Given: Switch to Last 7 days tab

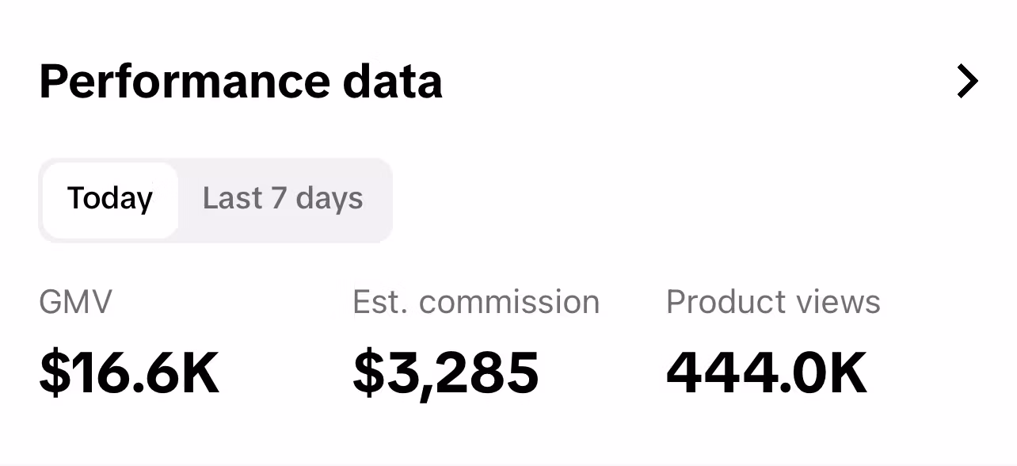Looking at the screenshot, I should point(283,198).
